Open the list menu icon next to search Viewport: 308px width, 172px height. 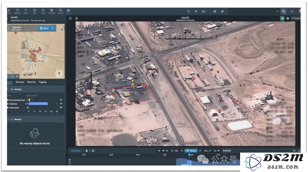(x=292, y=11)
